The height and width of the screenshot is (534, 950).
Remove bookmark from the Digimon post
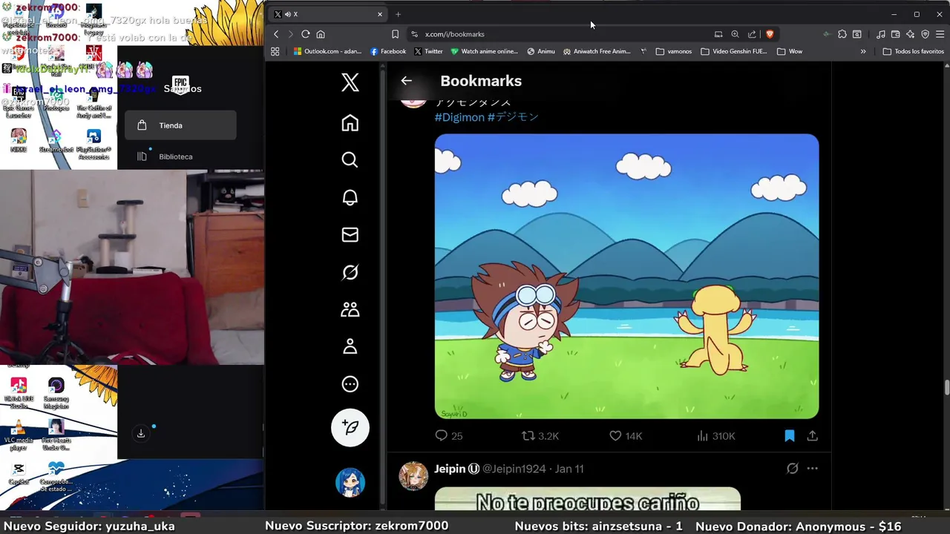tap(790, 436)
